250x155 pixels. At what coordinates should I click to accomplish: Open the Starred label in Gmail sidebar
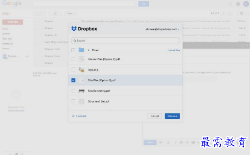click(6, 34)
